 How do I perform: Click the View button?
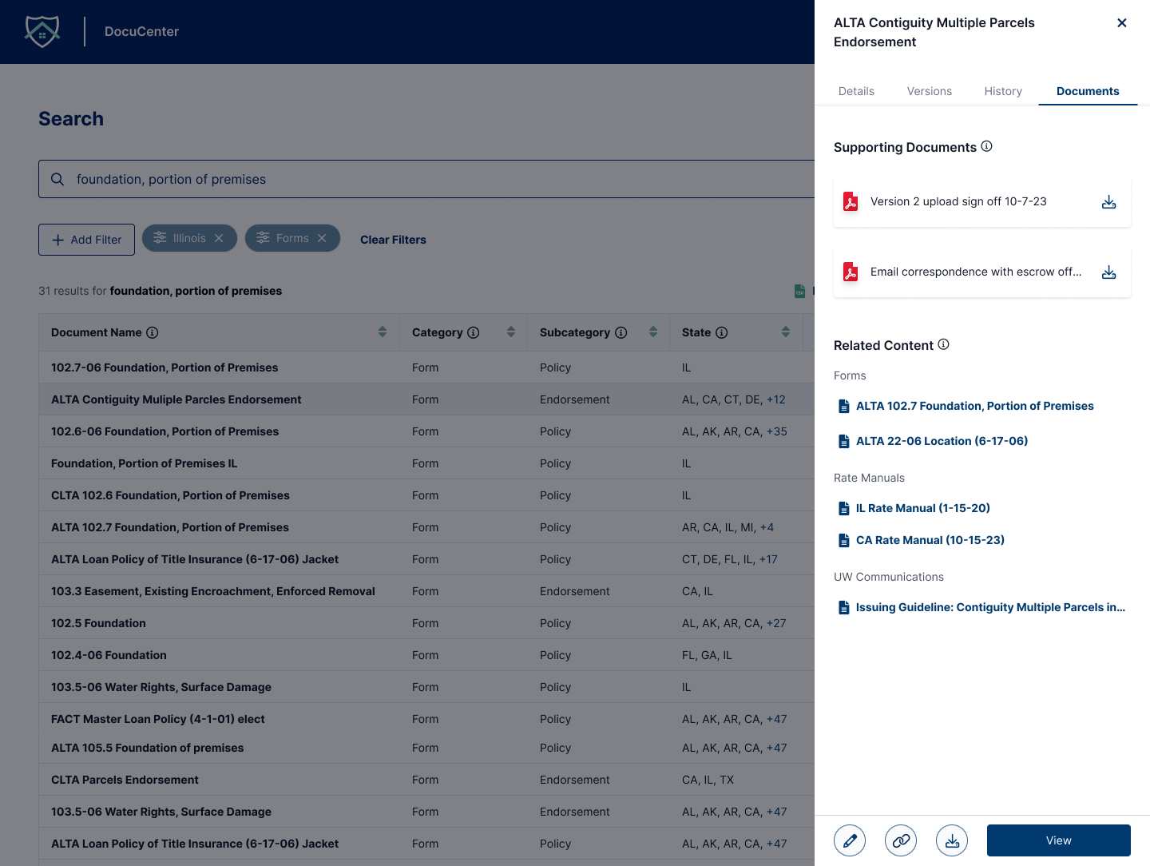coord(1059,840)
